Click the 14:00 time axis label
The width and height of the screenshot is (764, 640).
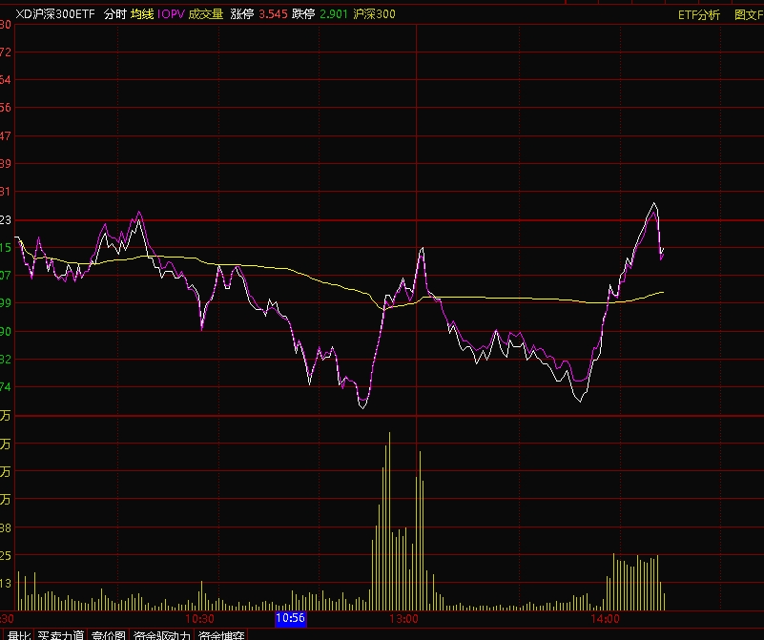click(x=605, y=619)
